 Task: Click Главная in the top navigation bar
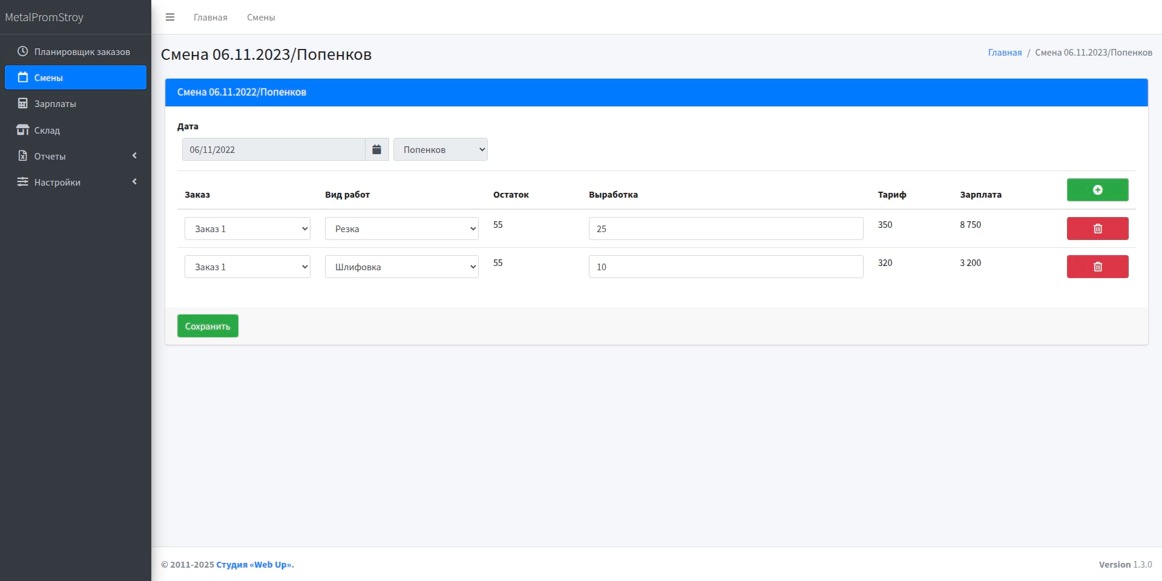point(210,18)
